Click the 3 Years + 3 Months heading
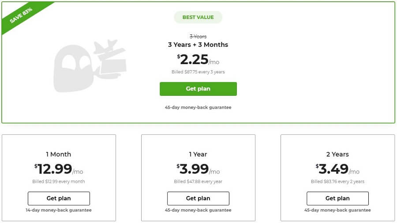This screenshot has width=397, height=223. click(x=198, y=45)
